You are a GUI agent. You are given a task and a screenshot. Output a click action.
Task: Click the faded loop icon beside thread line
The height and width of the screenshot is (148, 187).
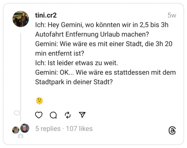pyautogui.click(x=17, y=113)
